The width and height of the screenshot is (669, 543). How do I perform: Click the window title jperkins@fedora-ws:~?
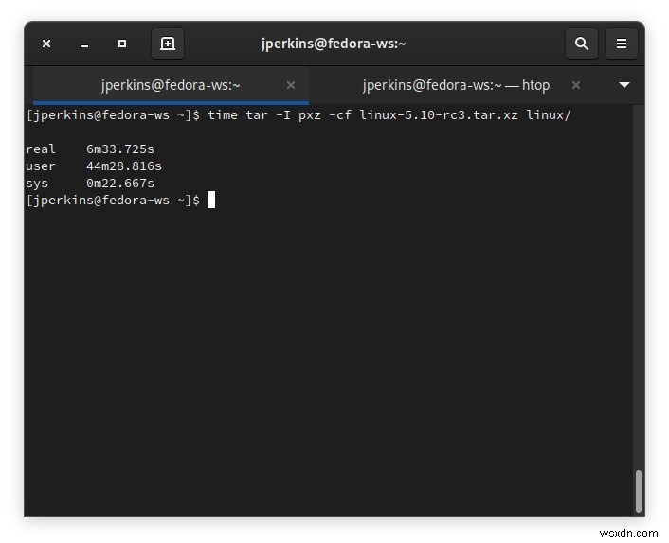(x=334, y=44)
